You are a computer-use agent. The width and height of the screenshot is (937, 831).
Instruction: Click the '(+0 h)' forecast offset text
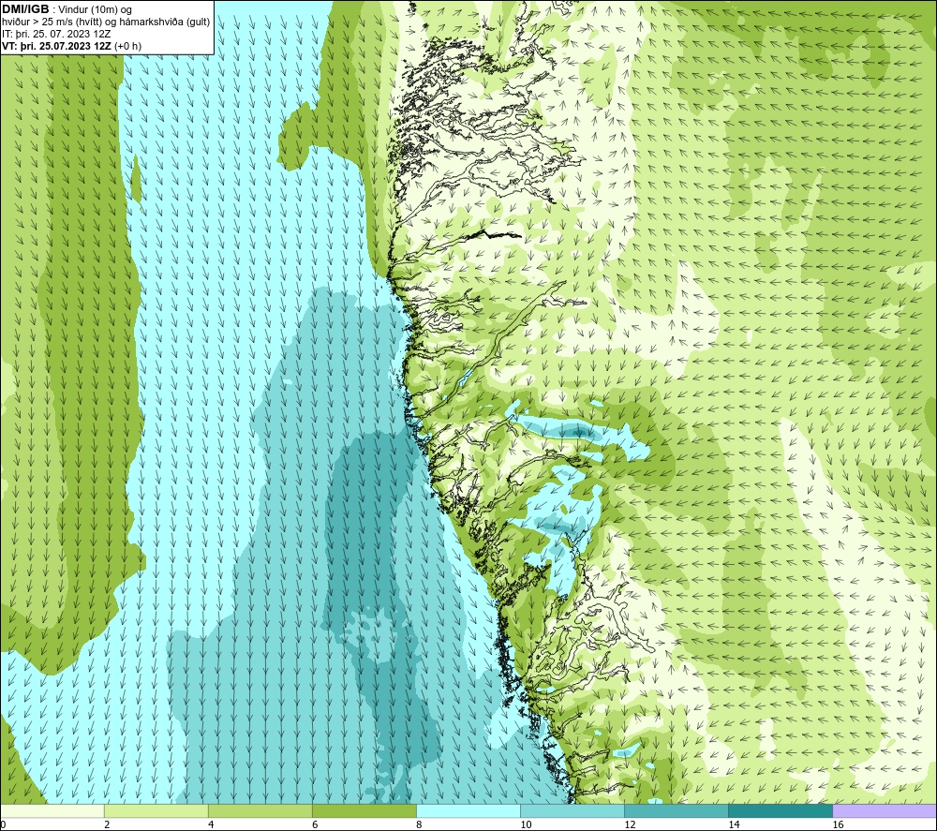pyautogui.click(x=127, y=46)
